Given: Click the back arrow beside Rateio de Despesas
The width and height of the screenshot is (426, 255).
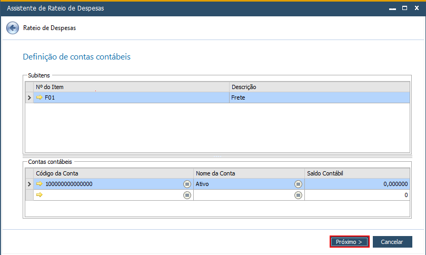Looking at the screenshot, I should [13, 28].
